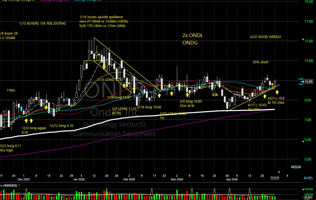Click the $-.39 earnings label on chart
The image size is (316, 200).
pos(215,94)
